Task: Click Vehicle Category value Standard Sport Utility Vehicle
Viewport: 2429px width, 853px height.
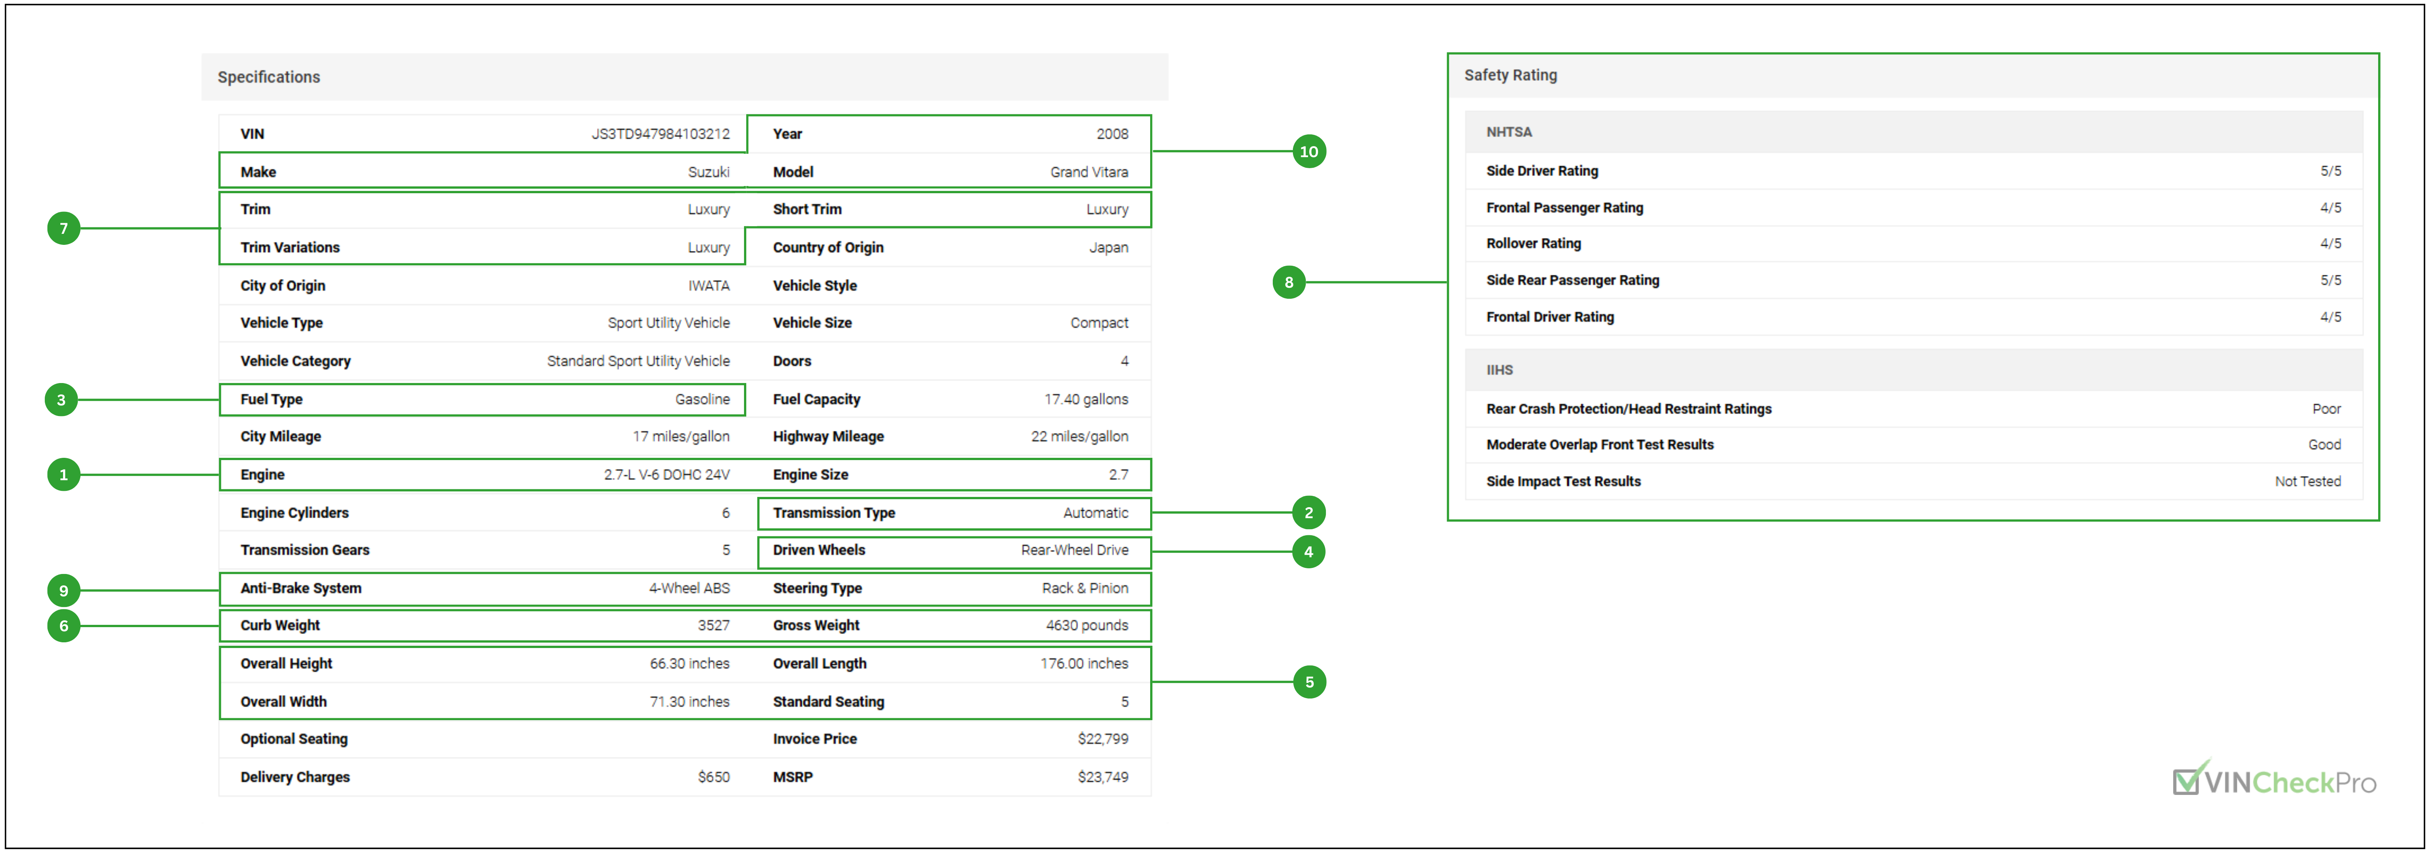Action: [x=638, y=361]
